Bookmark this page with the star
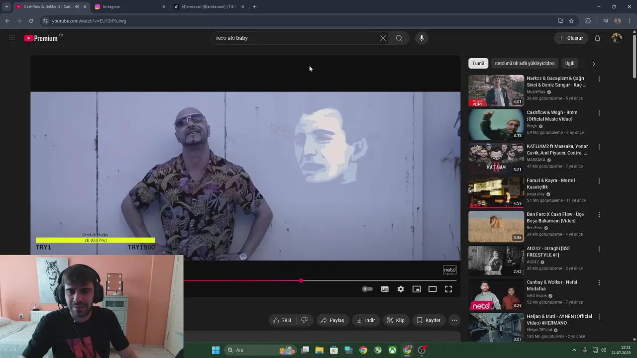Image resolution: width=637 pixels, height=358 pixels. coord(571,21)
